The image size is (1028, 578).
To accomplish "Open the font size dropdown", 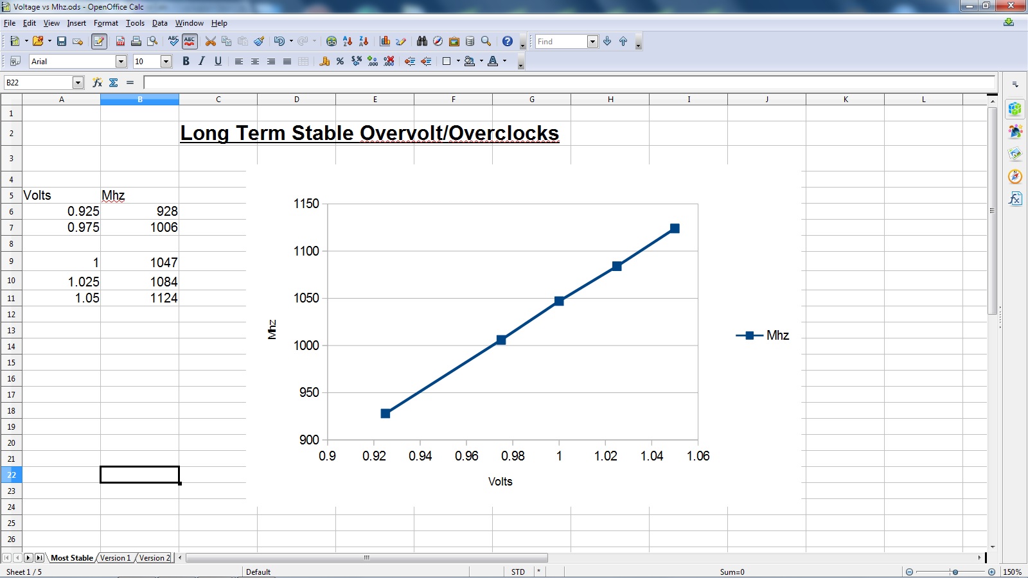I will [x=166, y=61].
